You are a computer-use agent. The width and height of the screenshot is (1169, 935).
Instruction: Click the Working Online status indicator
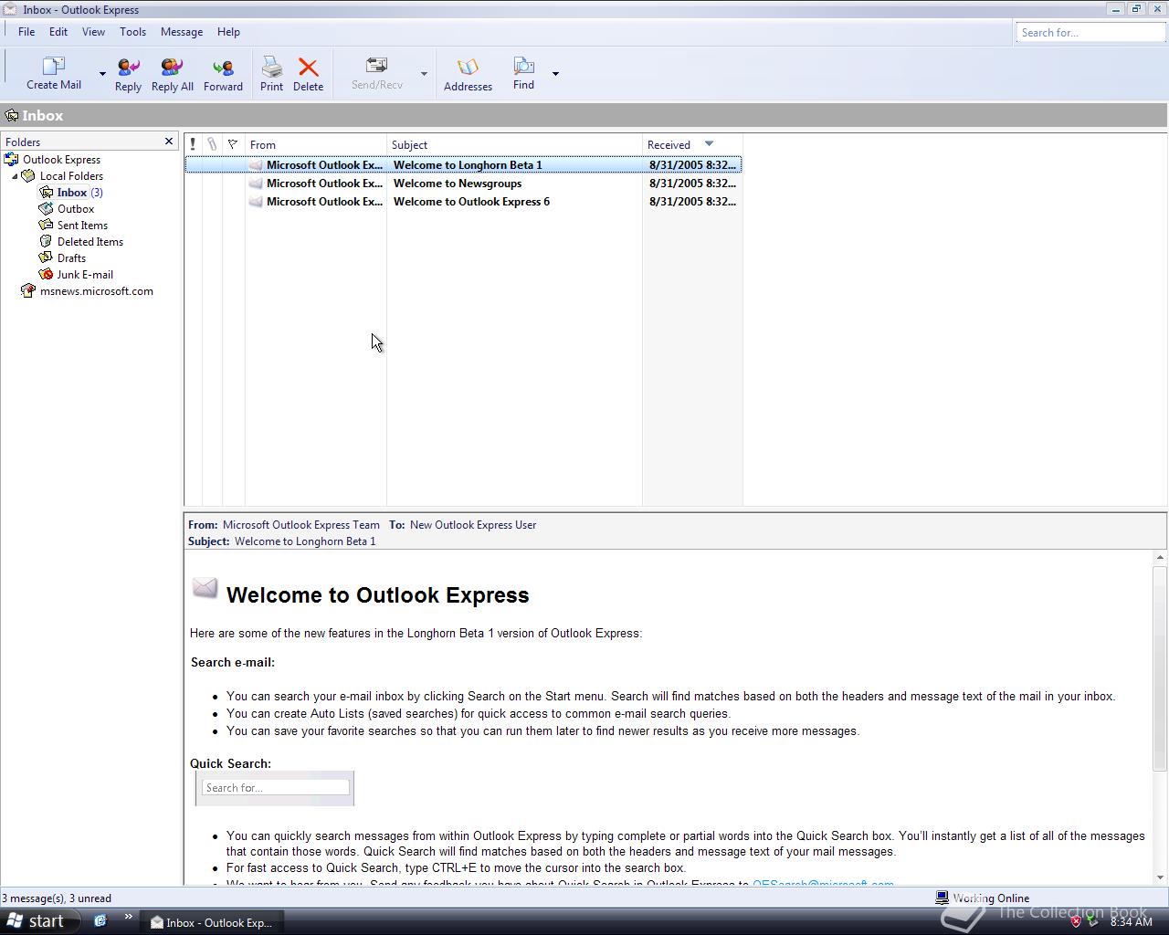pyautogui.click(x=982, y=898)
